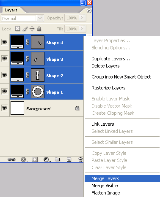This screenshot has width=160, height=197.
Task: Hide the Shape 1 layer eye
Action: 5,92
